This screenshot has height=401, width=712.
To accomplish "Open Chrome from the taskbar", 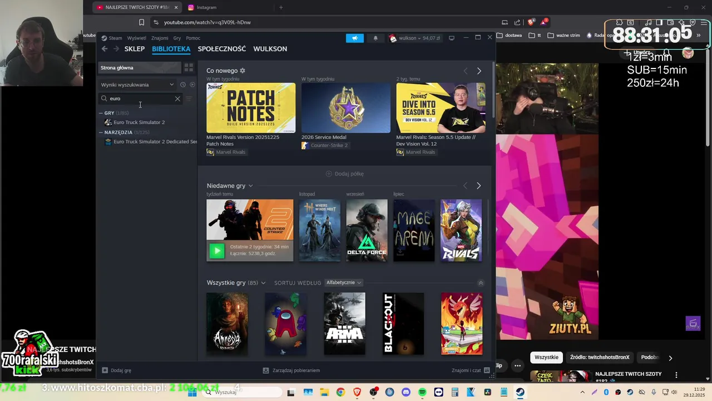I will pos(340,392).
